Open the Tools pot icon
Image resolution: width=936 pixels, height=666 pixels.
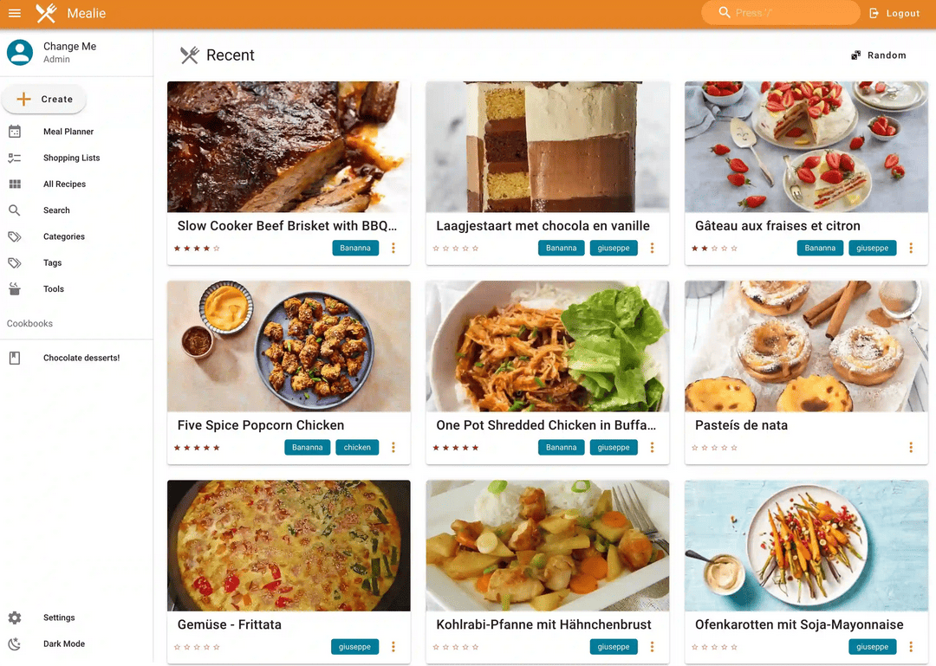pos(15,289)
